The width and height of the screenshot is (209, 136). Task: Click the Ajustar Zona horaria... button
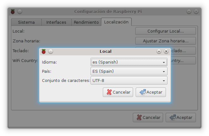(165, 41)
